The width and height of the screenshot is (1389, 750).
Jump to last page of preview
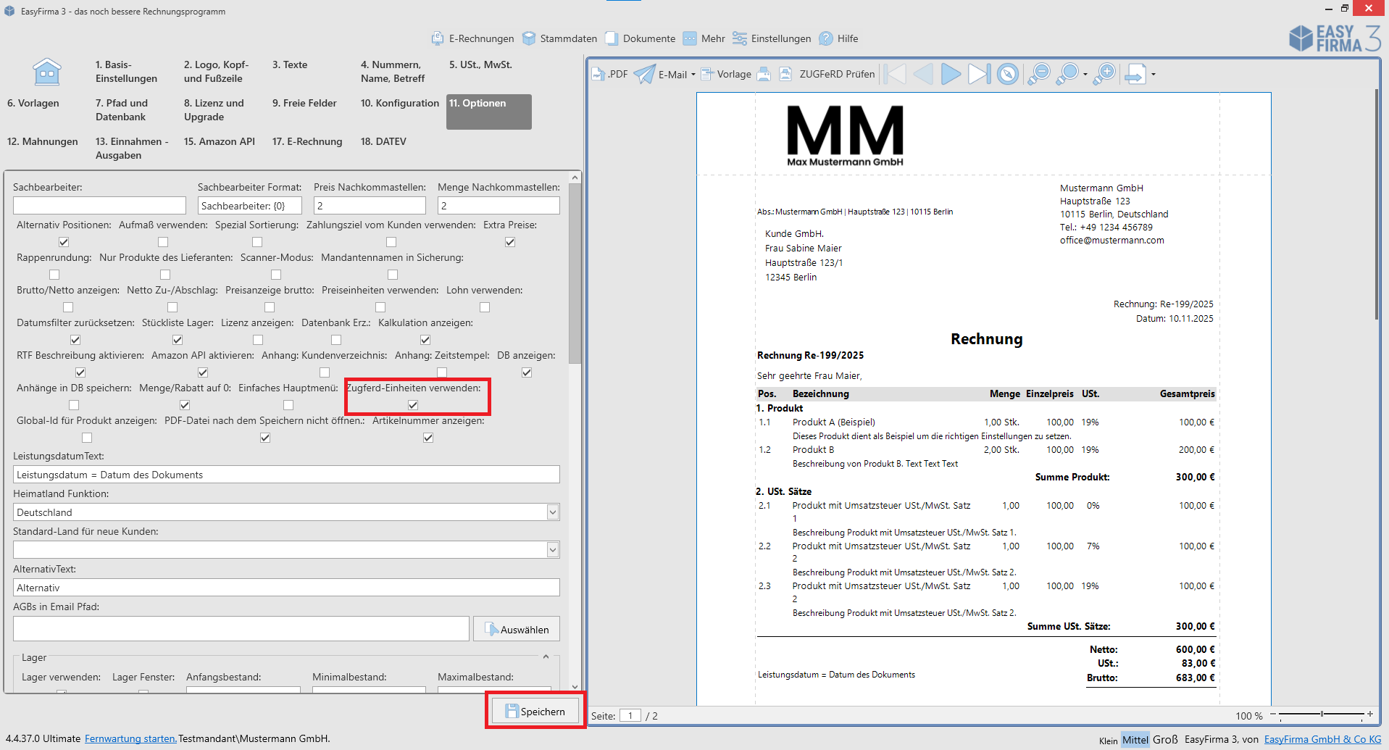click(979, 74)
